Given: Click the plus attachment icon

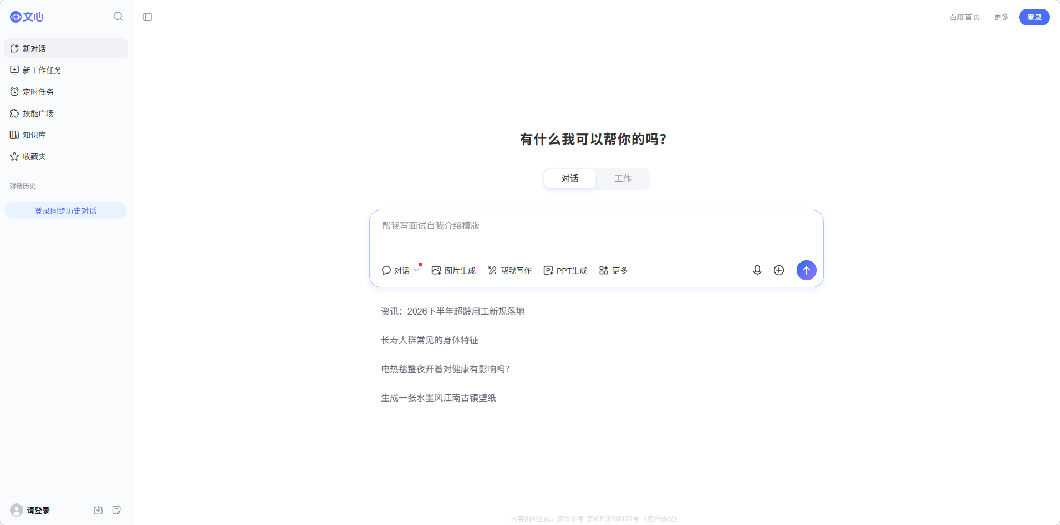Looking at the screenshot, I should point(779,270).
